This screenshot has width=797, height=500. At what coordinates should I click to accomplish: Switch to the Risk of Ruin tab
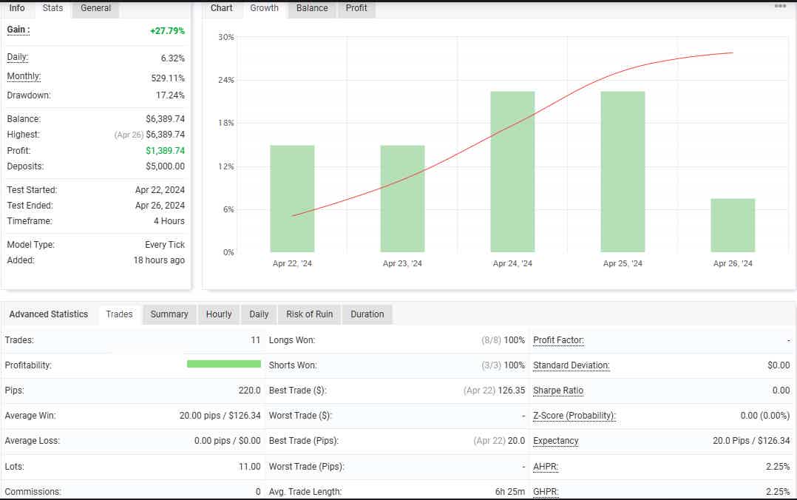coord(308,314)
